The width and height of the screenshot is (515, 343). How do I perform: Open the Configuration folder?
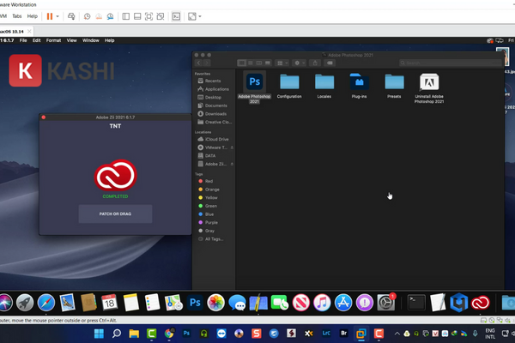pyautogui.click(x=289, y=81)
